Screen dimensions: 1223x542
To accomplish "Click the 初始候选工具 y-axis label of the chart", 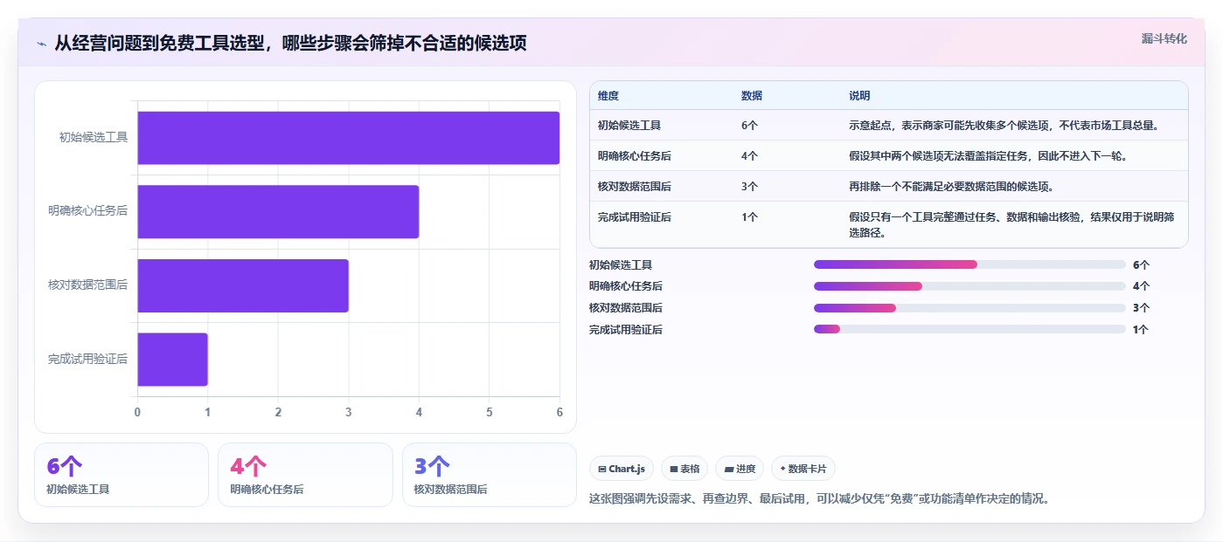I will pos(94,137).
